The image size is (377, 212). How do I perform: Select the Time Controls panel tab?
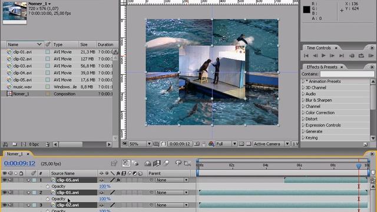pos(319,48)
